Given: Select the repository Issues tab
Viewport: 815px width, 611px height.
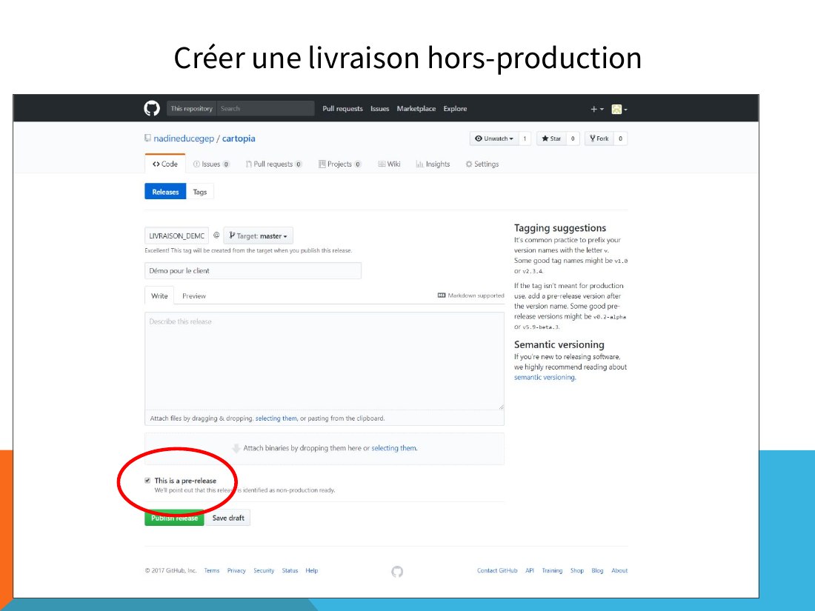Looking at the screenshot, I should click(x=211, y=164).
